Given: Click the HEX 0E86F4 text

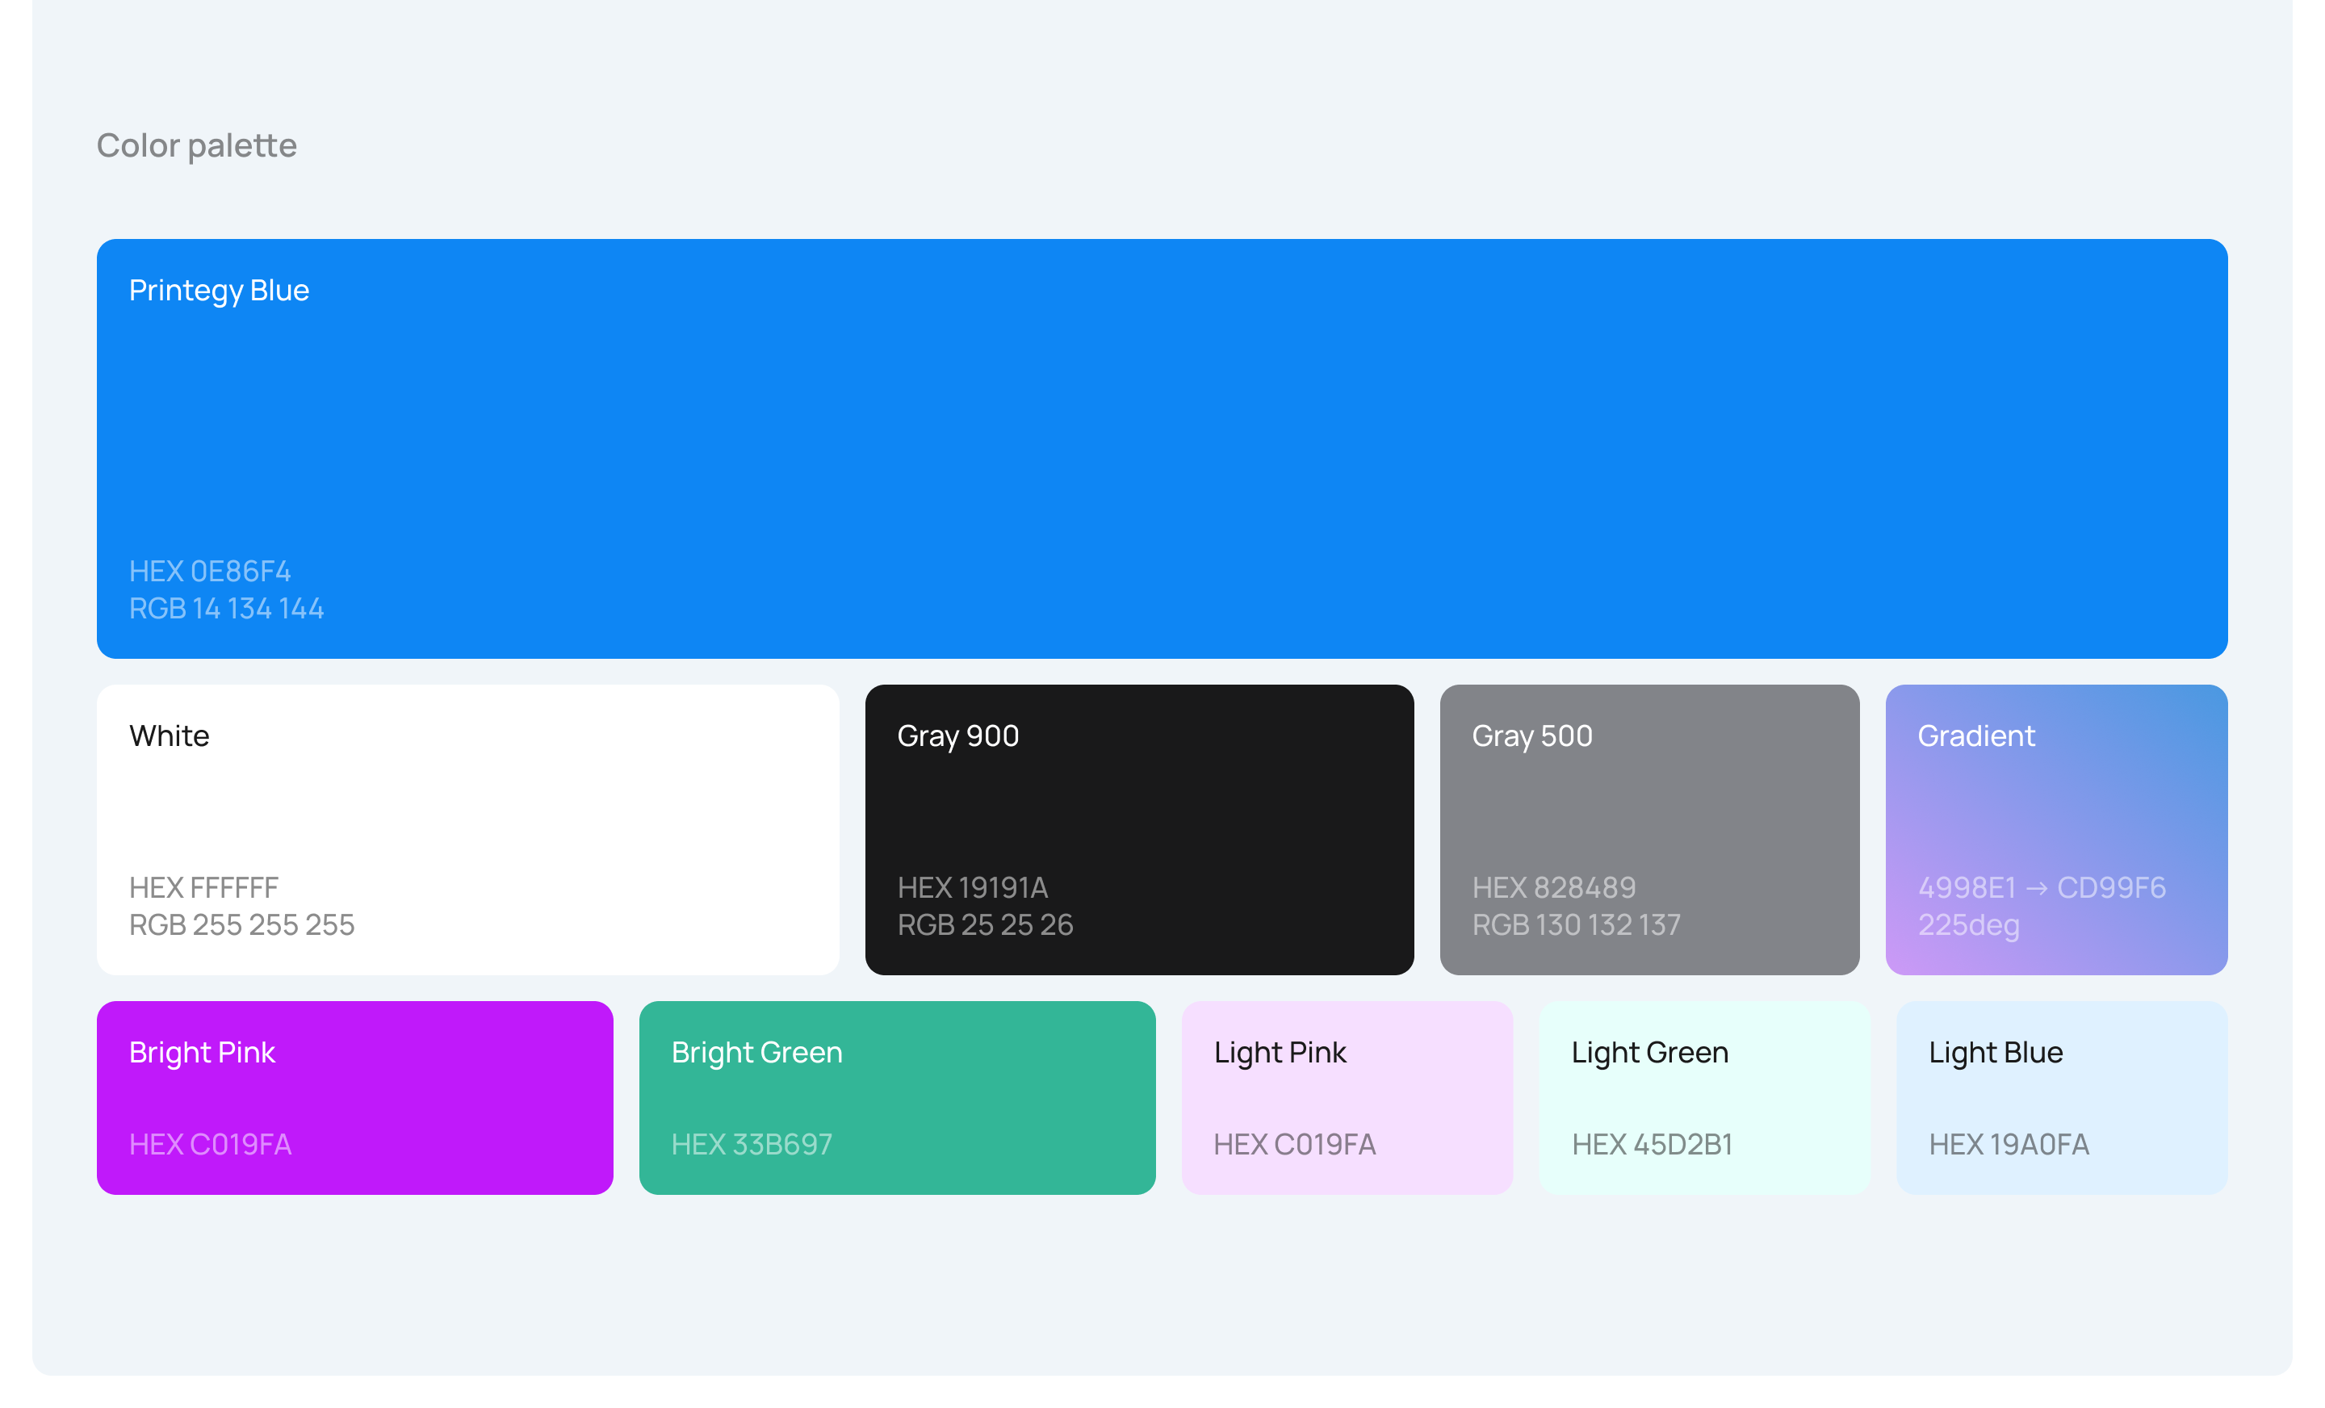Looking at the screenshot, I should (209, 571).
